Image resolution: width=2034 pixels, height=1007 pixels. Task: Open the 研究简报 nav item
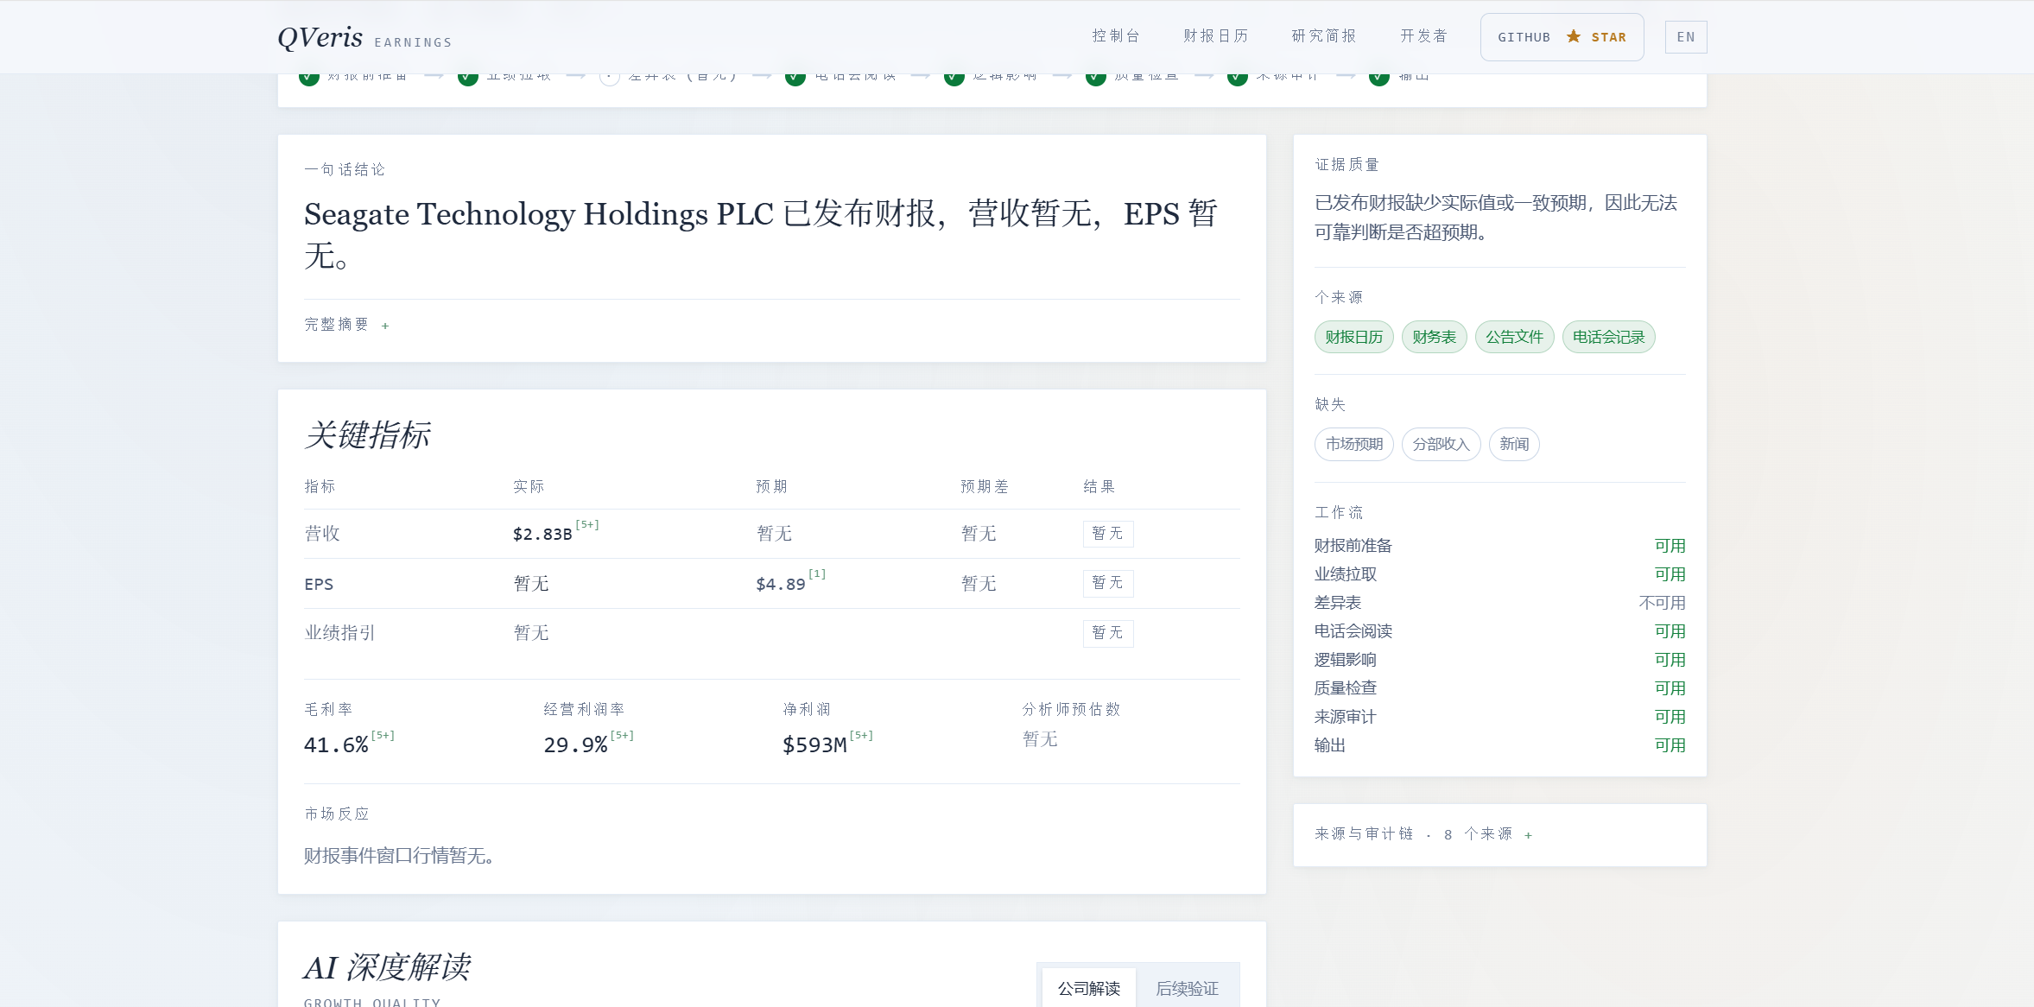tap(1324, 36)
